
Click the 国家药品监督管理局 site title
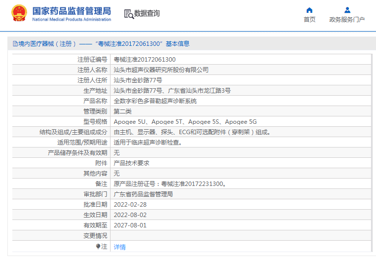(72, 11)
